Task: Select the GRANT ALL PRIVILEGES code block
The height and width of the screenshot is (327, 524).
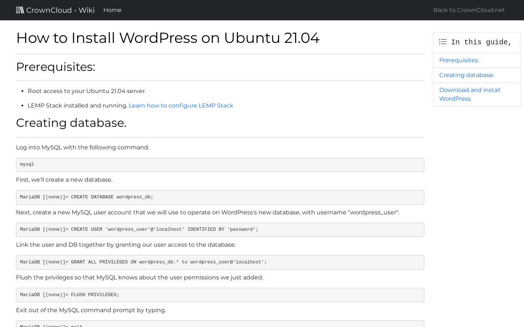Action: [x=220, y=262]
